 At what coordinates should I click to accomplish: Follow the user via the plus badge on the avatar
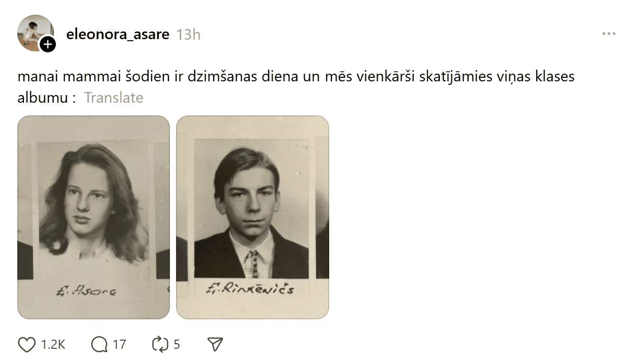tap(48, 45)
